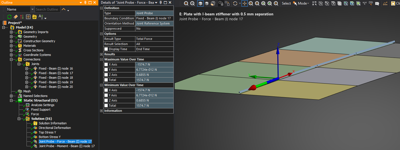
Task: Tick the Total checkbox under Minimum Value
Action: (x=106, y=106)
